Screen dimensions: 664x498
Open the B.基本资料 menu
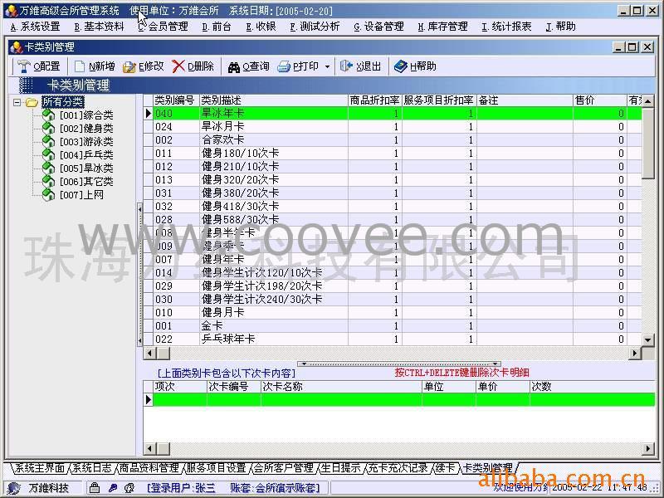pos(99,27)
